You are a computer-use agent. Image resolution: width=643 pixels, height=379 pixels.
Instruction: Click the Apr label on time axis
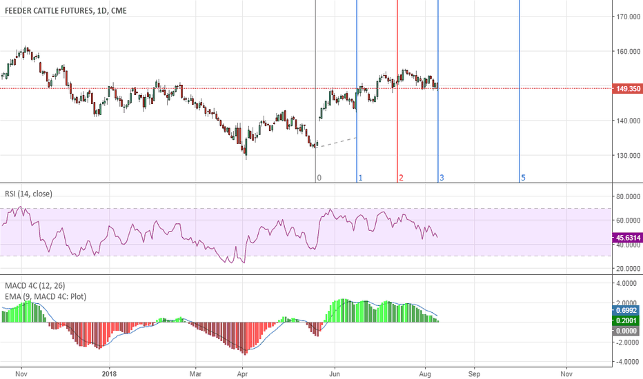tap(242, 373)
